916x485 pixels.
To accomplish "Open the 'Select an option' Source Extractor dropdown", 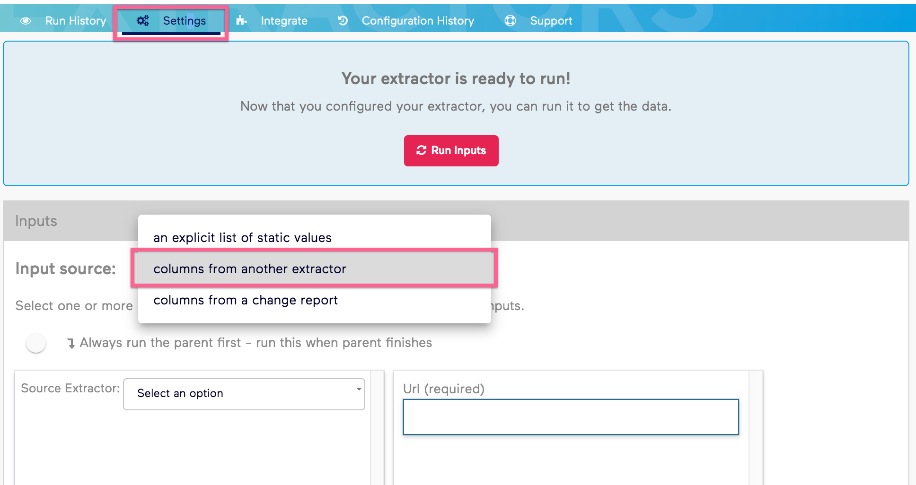I will click(243, 393).
